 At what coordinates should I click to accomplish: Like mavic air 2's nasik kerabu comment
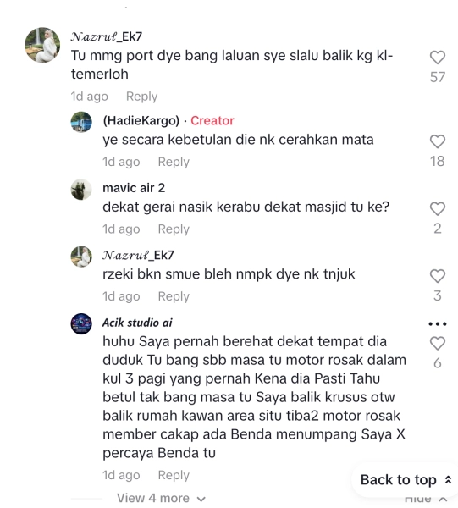coord(438,208)
